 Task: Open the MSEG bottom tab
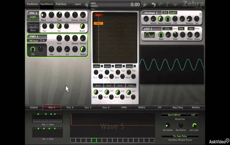[x=142, y=108]
